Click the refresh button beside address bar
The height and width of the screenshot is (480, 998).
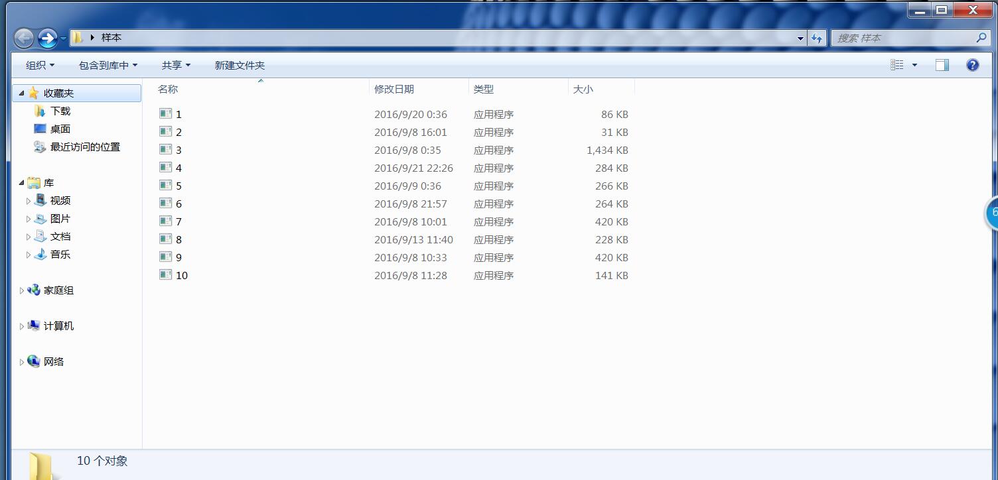click(x=817, y=38)
